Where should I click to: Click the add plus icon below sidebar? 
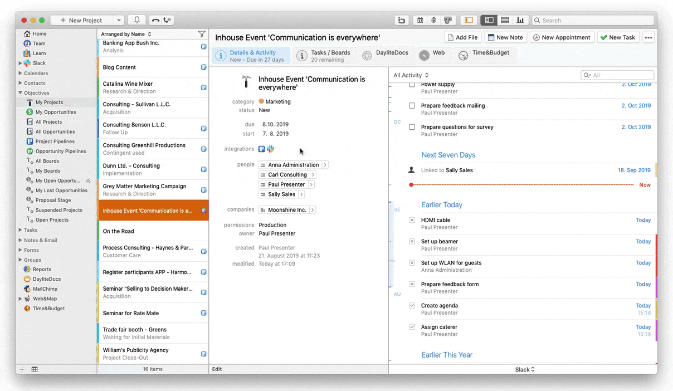(22, 369)
